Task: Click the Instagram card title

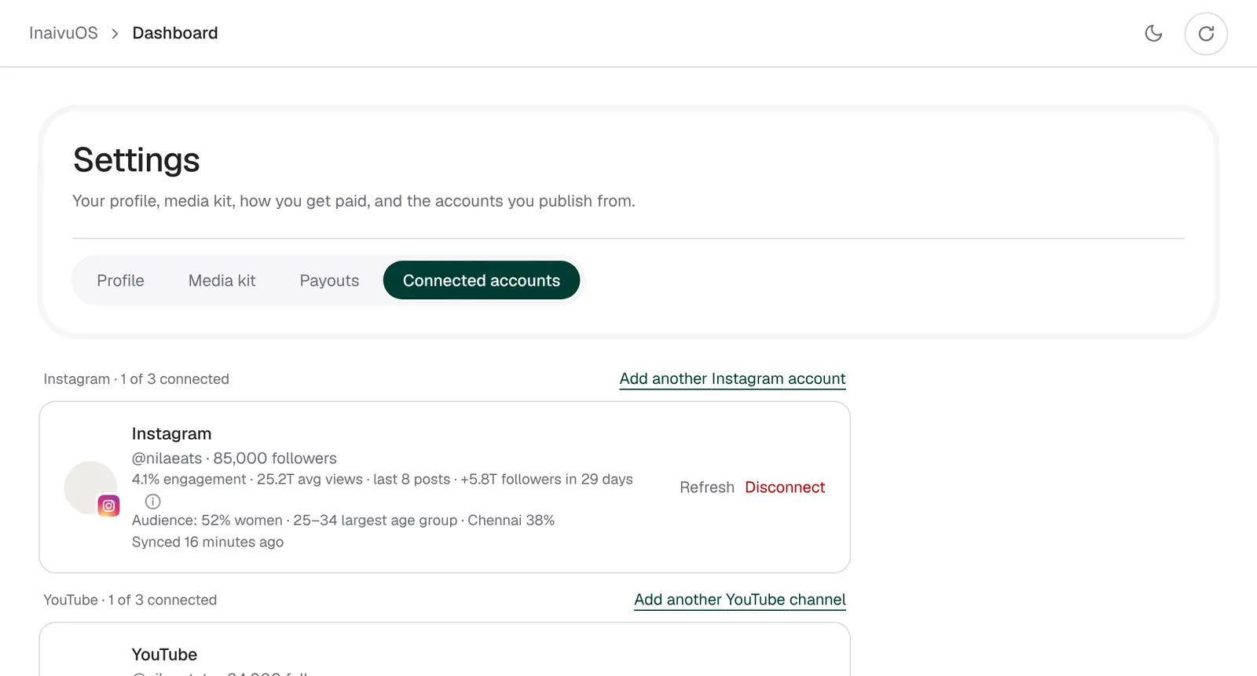Action: (x=171, y=433)
